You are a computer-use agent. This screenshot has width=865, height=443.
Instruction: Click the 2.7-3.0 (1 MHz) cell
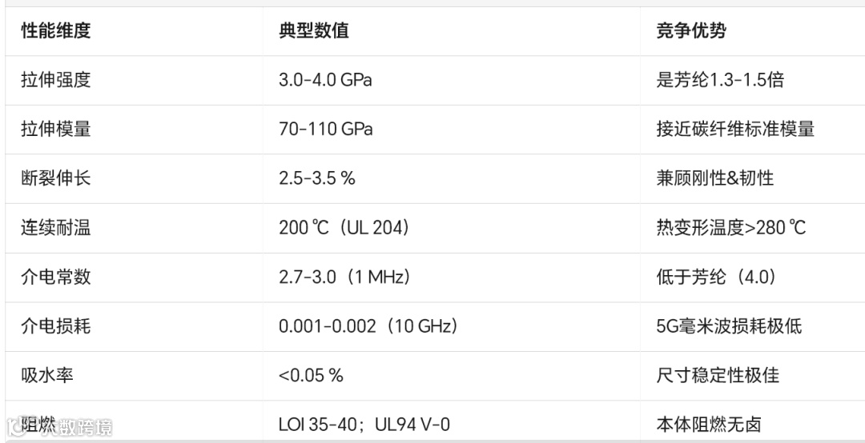click(344, 277)
